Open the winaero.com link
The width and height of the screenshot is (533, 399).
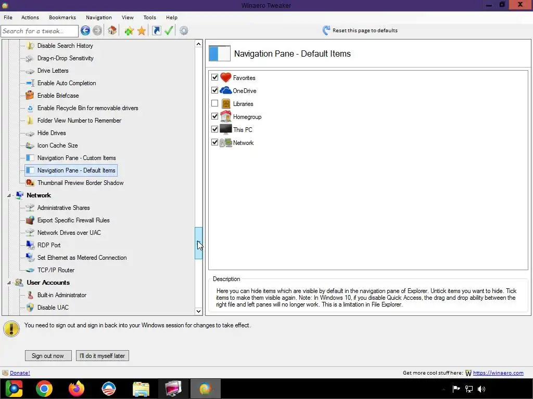tap(498, 373)
